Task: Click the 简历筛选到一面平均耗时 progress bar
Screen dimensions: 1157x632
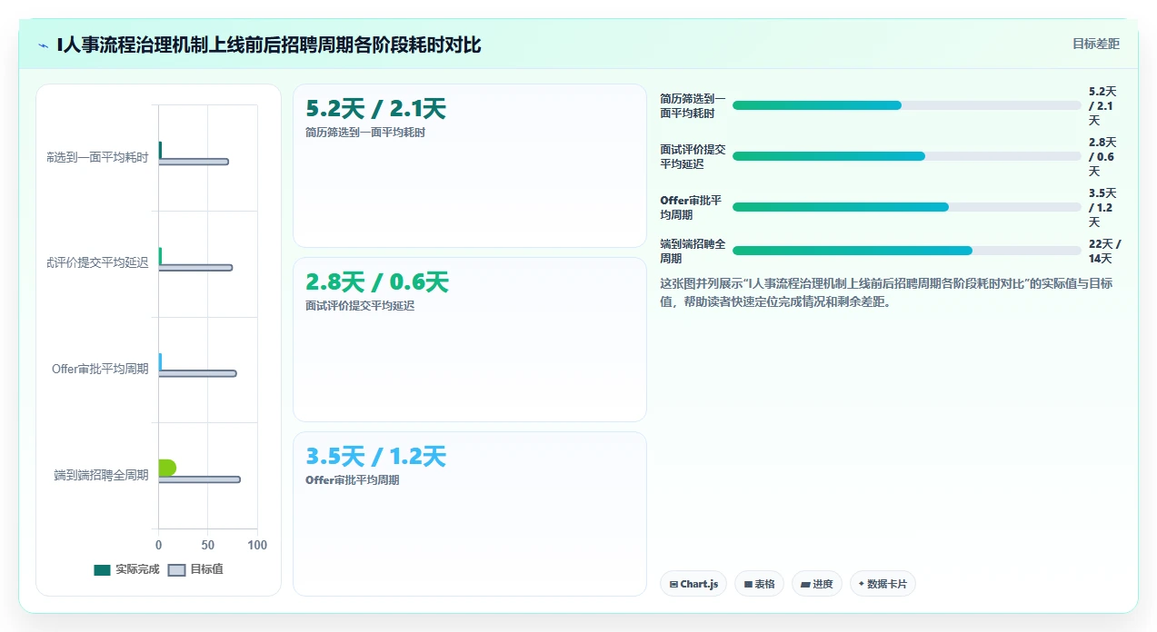Action: 907,105
